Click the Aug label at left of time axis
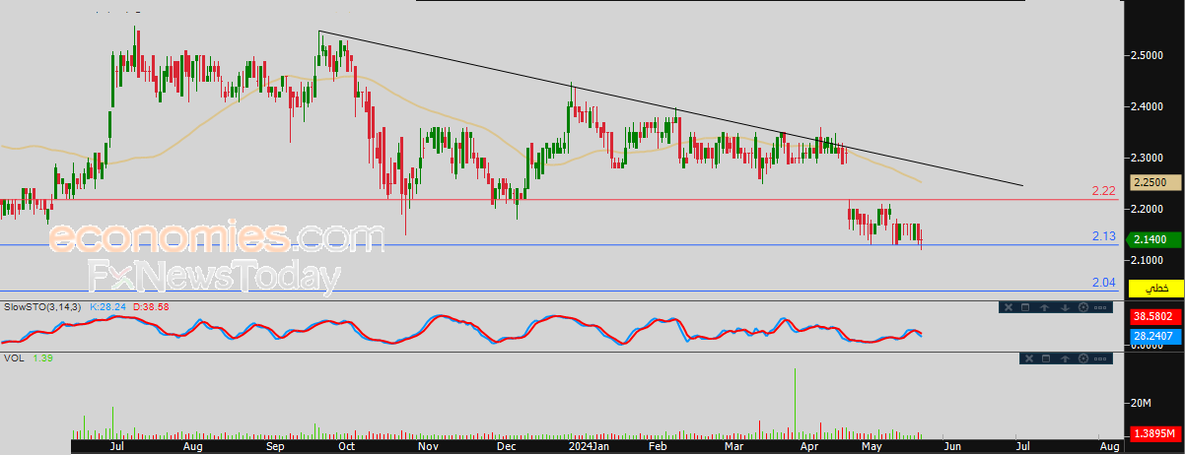The width and height of the screenshot is (1185, 455). (192, 446)
